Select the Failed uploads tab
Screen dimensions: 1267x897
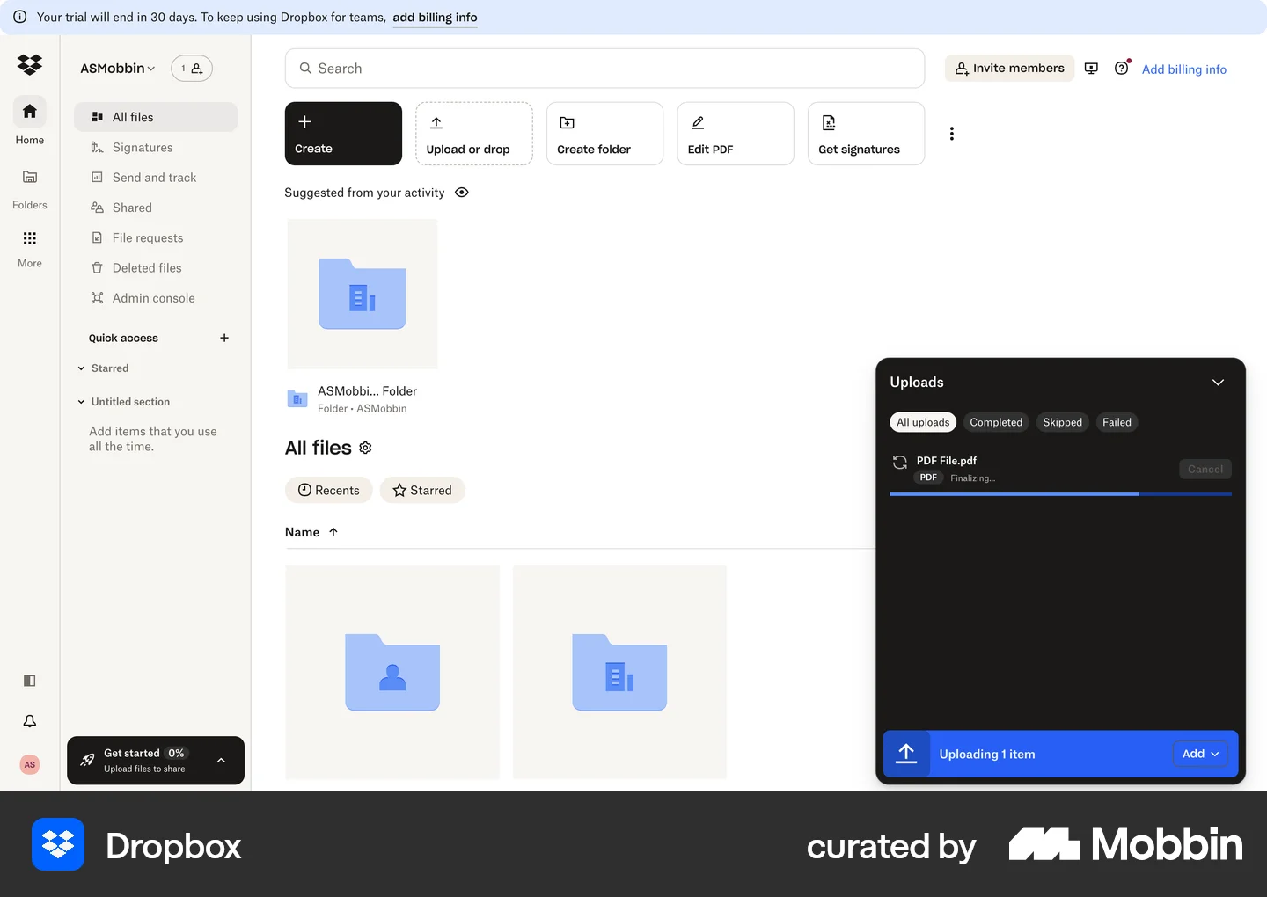coord(1117,422)
